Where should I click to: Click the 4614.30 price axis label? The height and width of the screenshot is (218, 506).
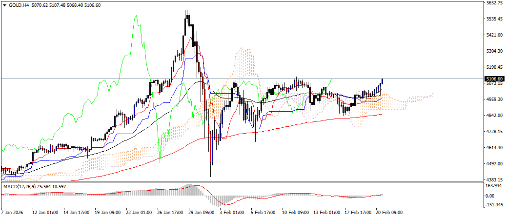495,147
